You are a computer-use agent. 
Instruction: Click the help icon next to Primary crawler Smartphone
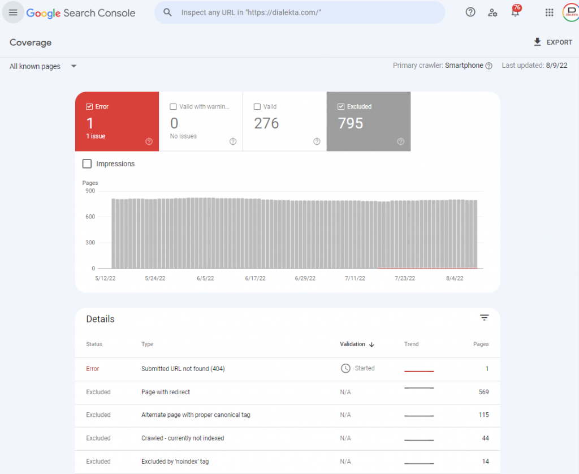click(x=490, y=65)
